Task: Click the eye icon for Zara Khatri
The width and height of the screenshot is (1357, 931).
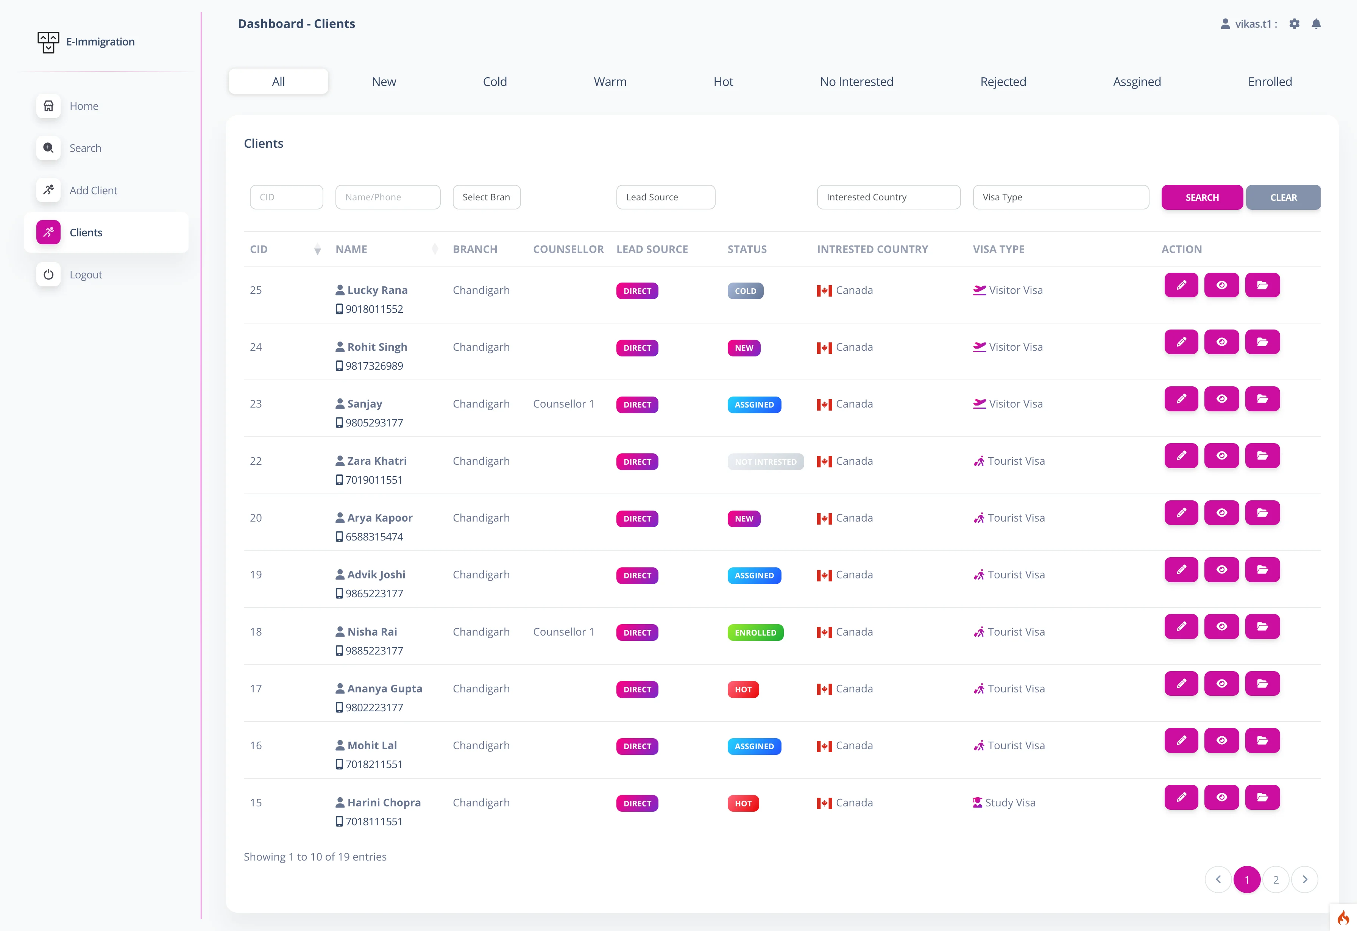Action: pyautogui.click(x=1221, y=456)
